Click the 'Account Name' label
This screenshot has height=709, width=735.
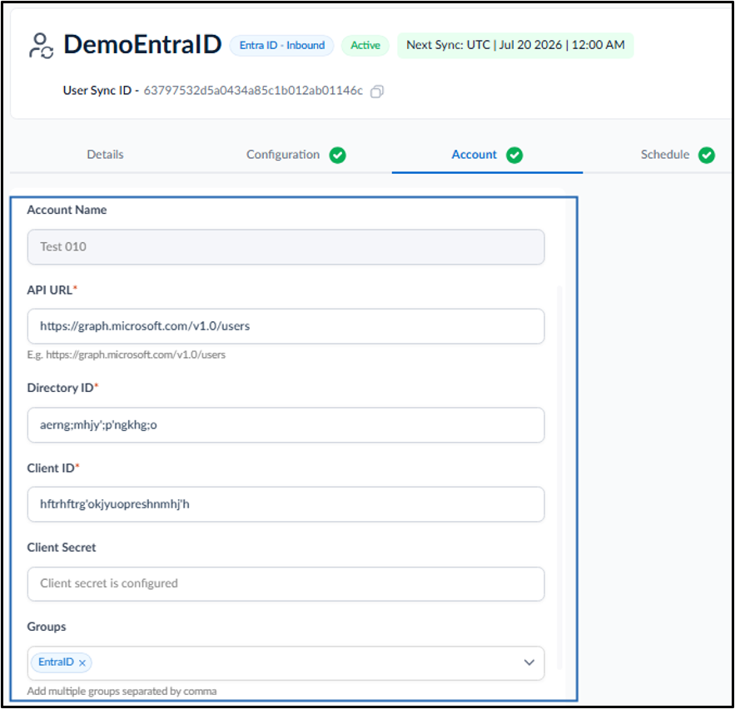point(67,210)
